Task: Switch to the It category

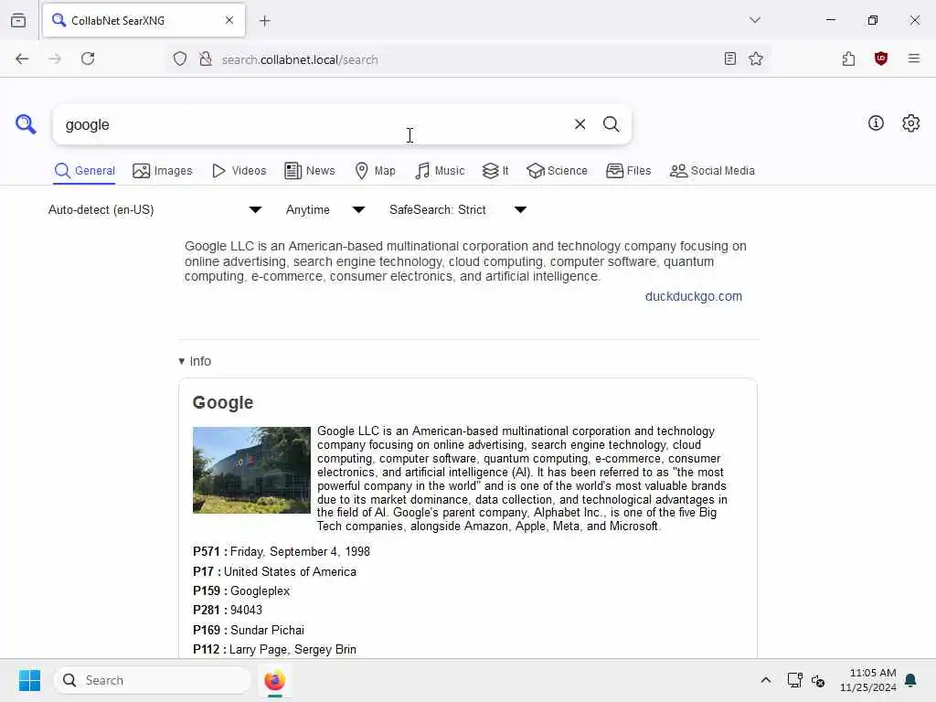Action: point(495,171)
